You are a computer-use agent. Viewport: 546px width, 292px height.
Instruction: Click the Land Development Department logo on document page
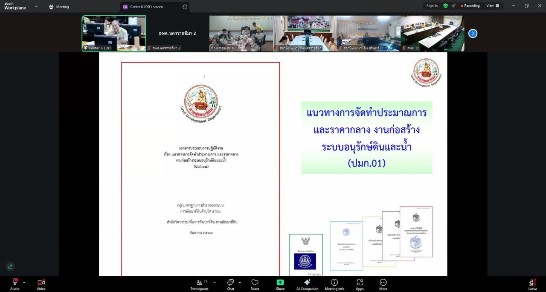point(201,103)
